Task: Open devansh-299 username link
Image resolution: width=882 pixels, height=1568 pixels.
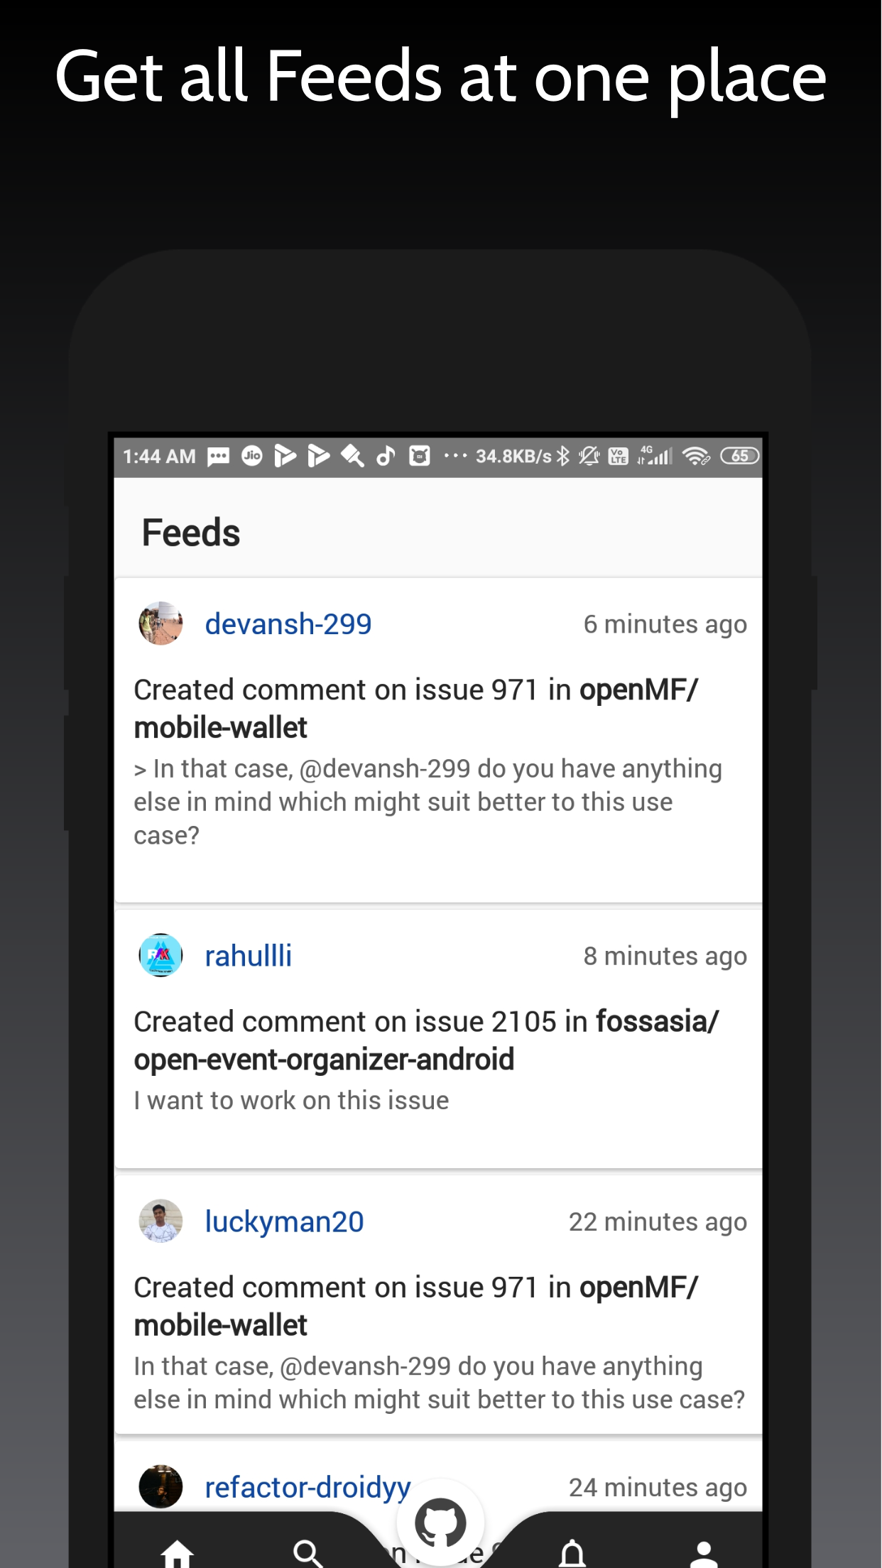Action: click(x=288, y=624)
